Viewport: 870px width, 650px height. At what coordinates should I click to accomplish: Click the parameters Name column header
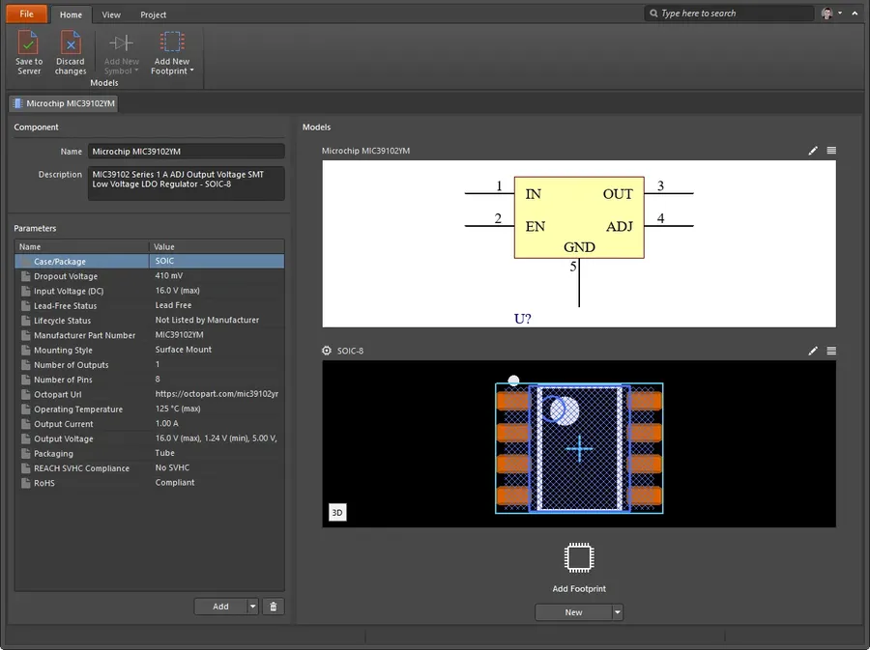(81, 246)
